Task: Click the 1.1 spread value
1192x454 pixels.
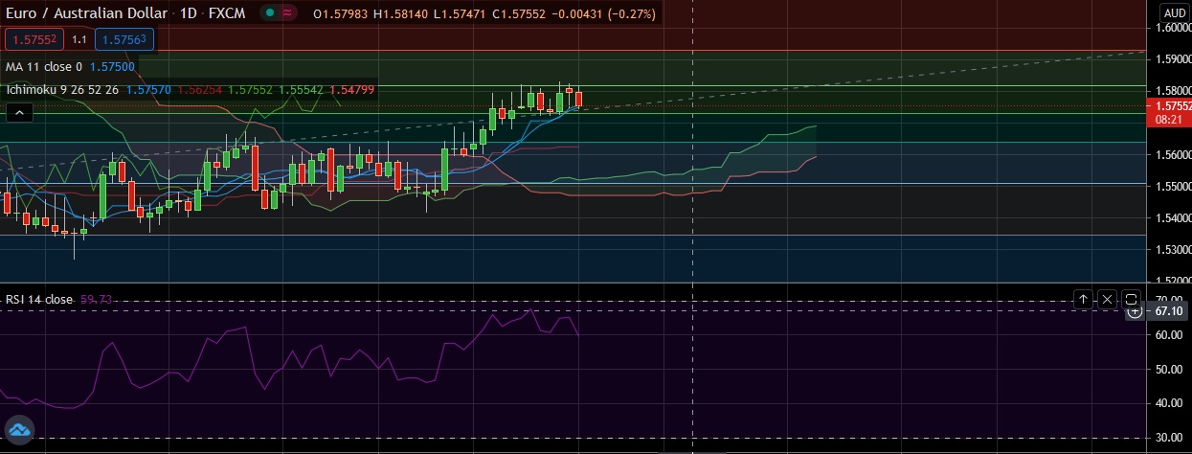Action: [79, 39]
